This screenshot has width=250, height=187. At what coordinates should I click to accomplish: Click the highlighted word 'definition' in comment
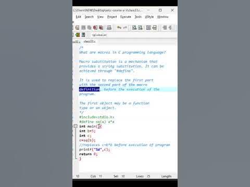90,89
